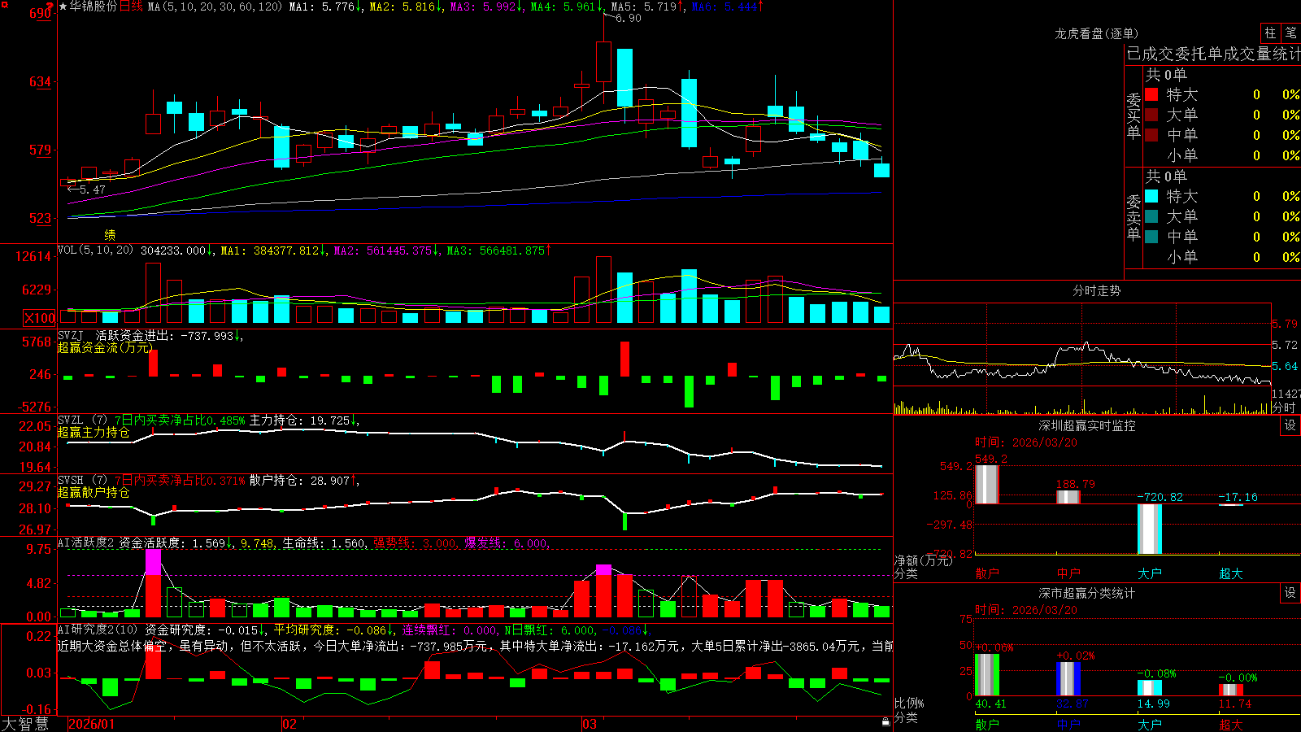Click the red 日线 period label
Screen dimensions: 1301x732
(131, 7)
